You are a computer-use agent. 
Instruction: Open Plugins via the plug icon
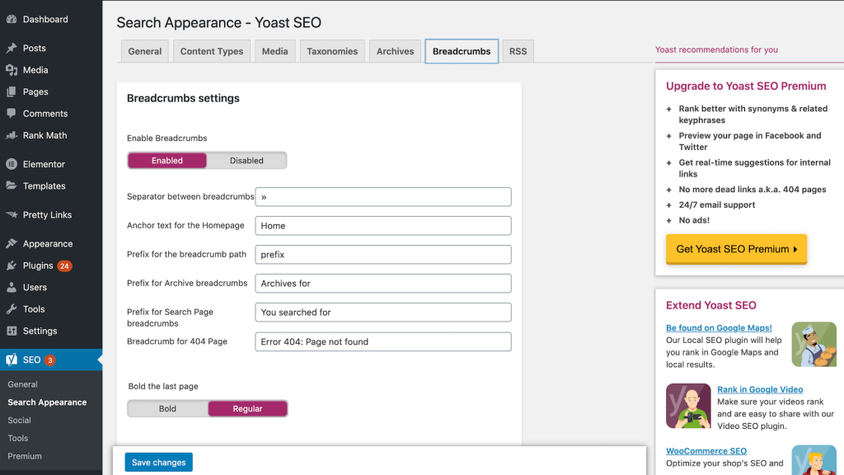point(12,266)
